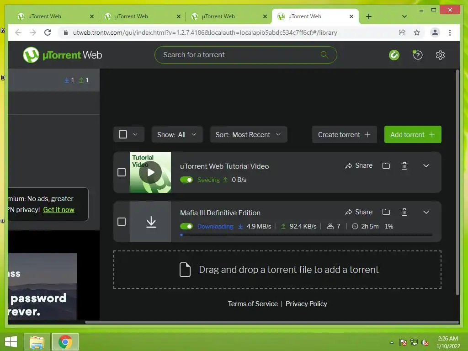Open Terms of Service link
Image resolution: width=468 pixels, height=351 pixels.
[x=252, y=304]
